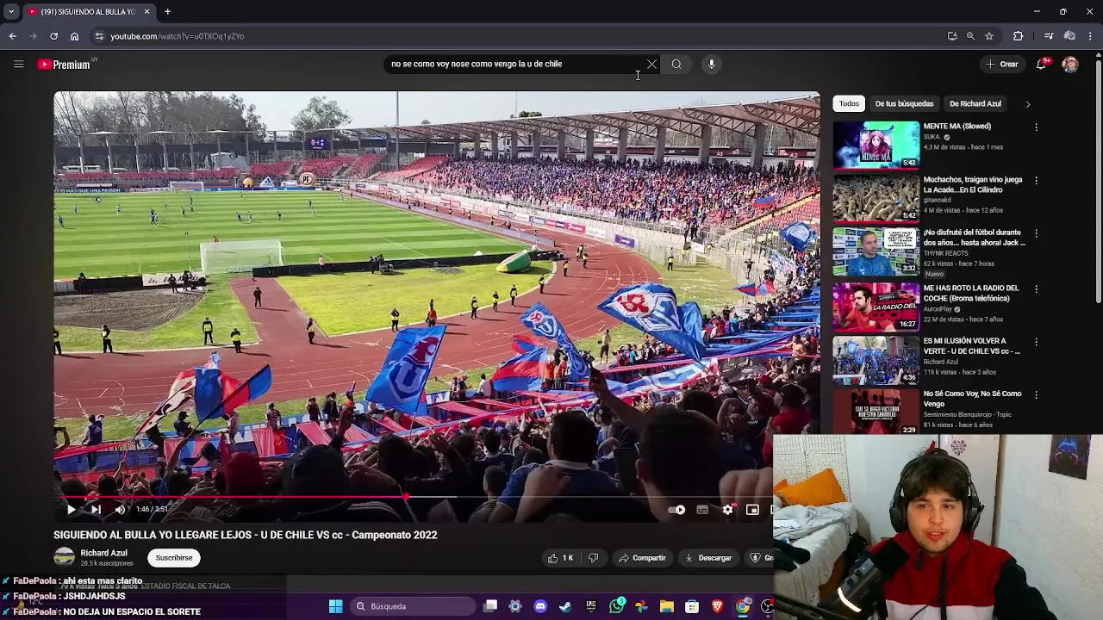Open the media controls icon
The height and width of the screenshot is (620, 1103).
click(x=1049, y=36)
